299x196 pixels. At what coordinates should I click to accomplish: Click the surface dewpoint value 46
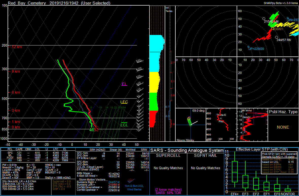pos(91,130)
